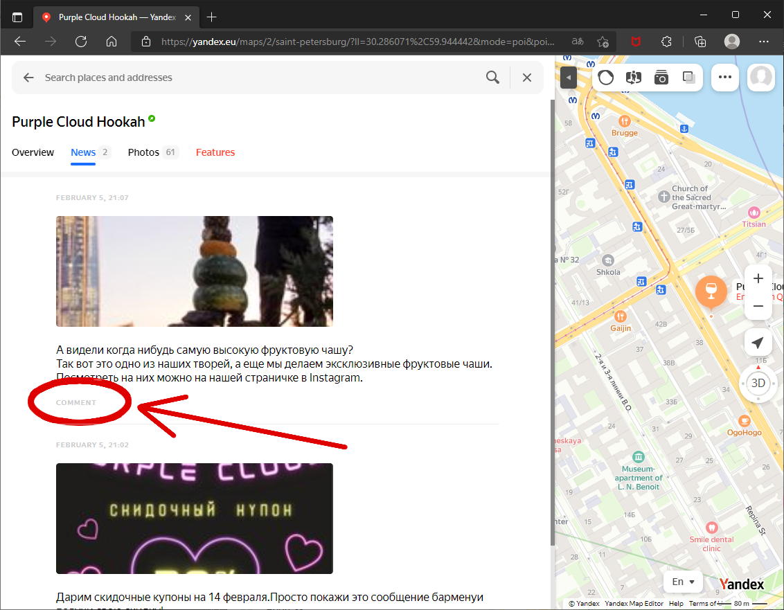
Task: Locate me with the arrow button
Action: (x=758, y=343)
